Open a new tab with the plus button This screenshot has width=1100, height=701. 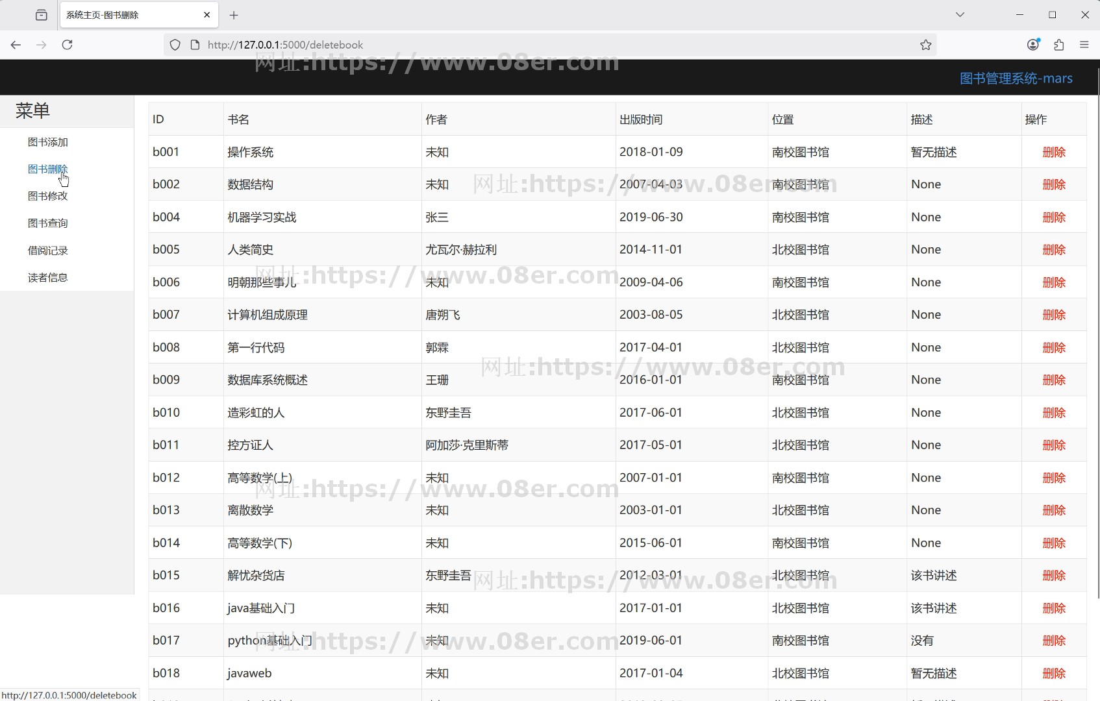[234, 14]
